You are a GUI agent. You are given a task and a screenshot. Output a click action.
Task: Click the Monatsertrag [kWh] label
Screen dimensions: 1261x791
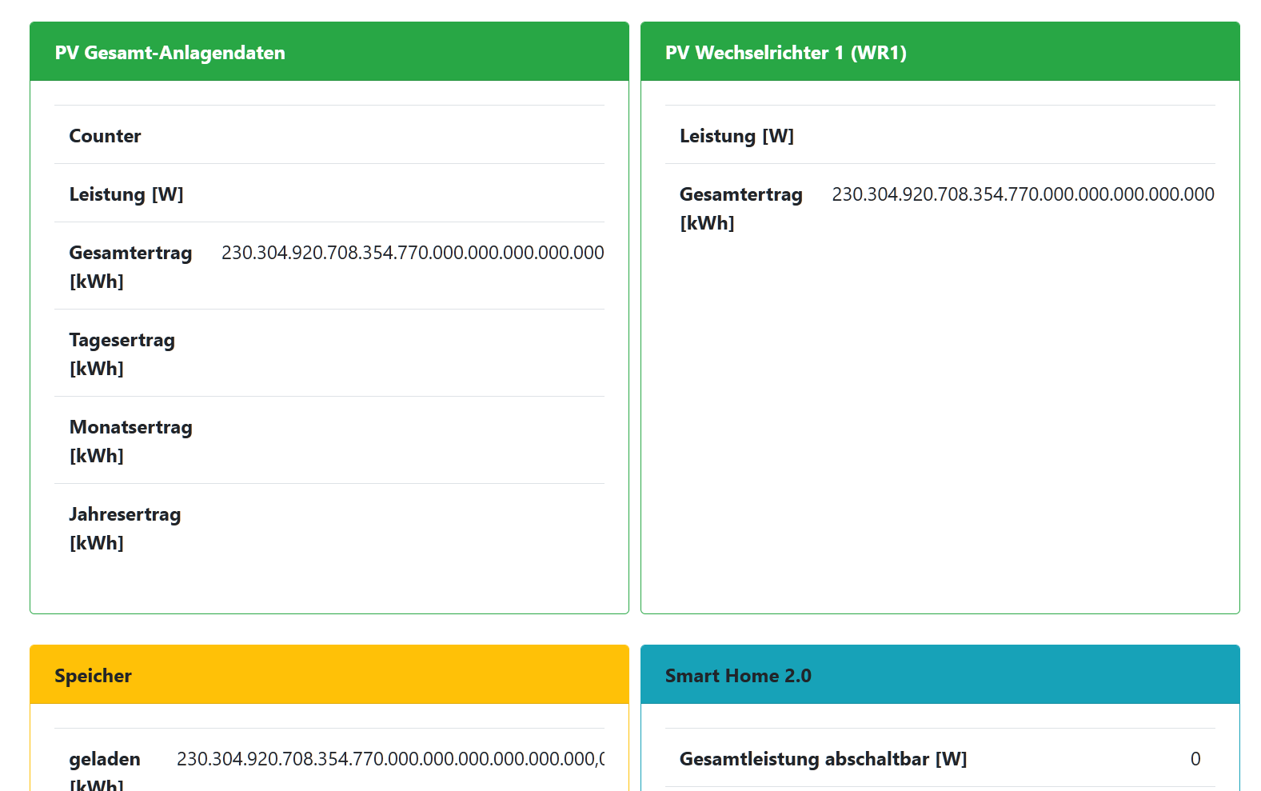(x=130, y=441)
